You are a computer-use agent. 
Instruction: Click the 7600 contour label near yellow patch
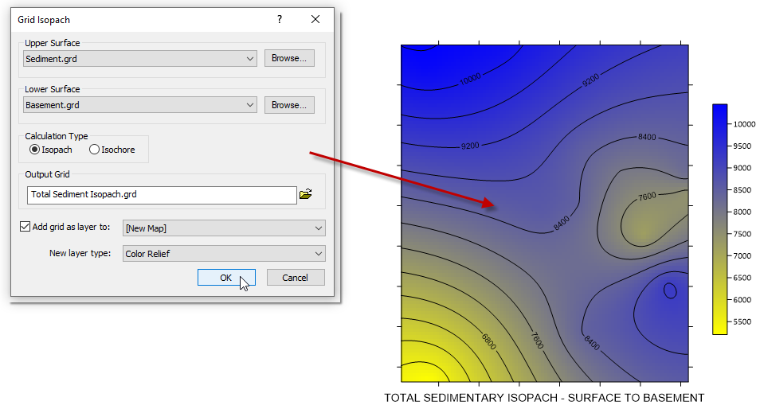647,197
